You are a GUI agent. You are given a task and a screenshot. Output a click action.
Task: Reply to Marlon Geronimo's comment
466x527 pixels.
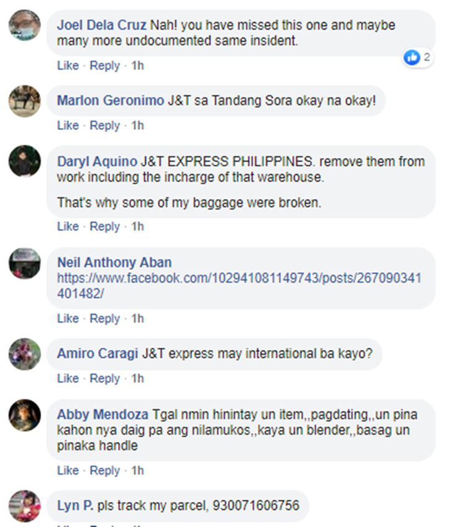(x=104, y=126)
